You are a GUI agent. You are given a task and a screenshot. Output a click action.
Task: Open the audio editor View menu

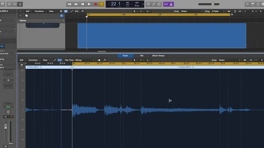coord(45,60)
